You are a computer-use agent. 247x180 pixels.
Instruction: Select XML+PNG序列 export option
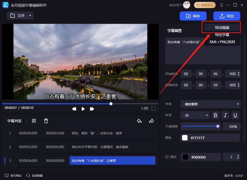[x=222, y=42]
